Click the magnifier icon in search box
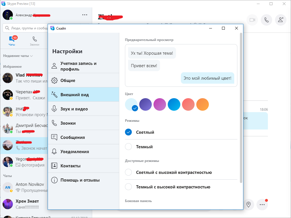Image resolution: width=291 pixels, height=218 pixels. pos(7,28)
